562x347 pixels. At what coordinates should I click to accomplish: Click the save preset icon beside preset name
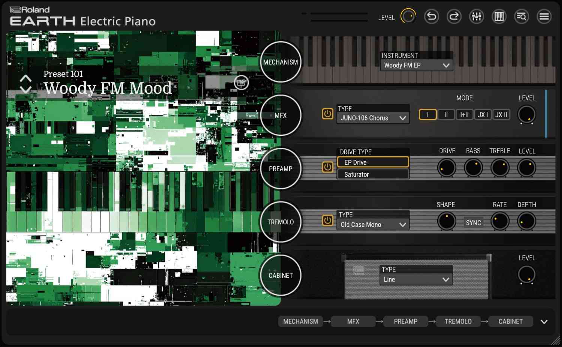tap(241, 83)
